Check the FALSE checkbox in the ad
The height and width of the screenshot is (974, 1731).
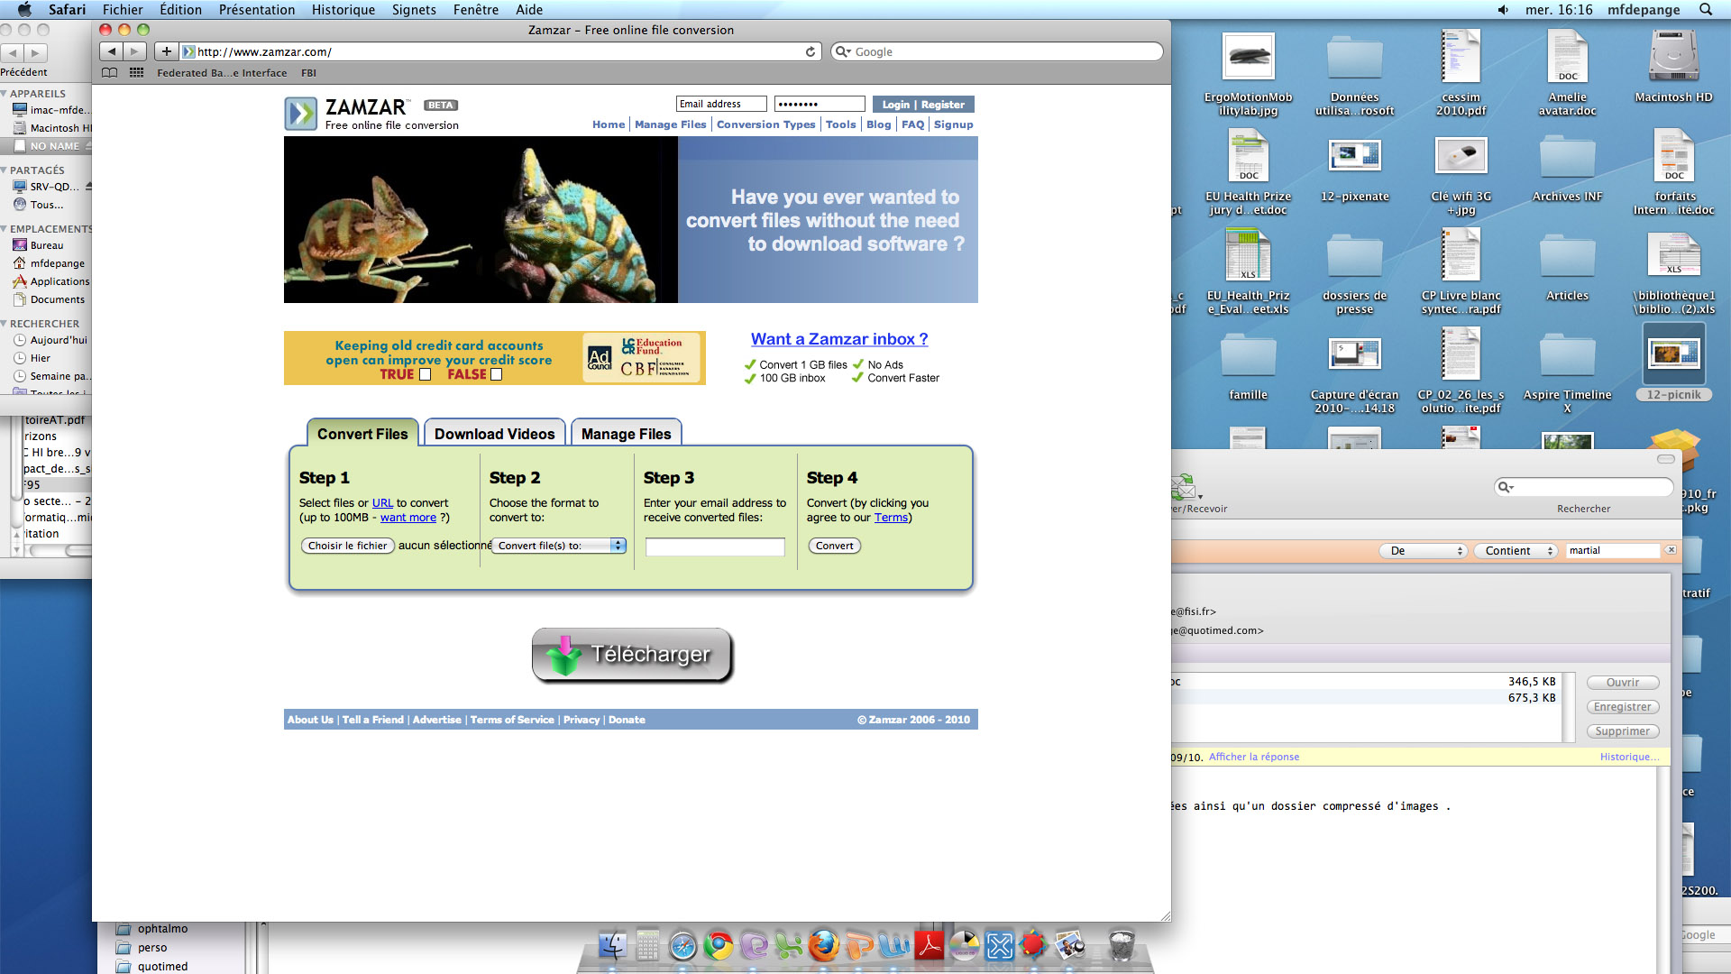pos(496,374)
